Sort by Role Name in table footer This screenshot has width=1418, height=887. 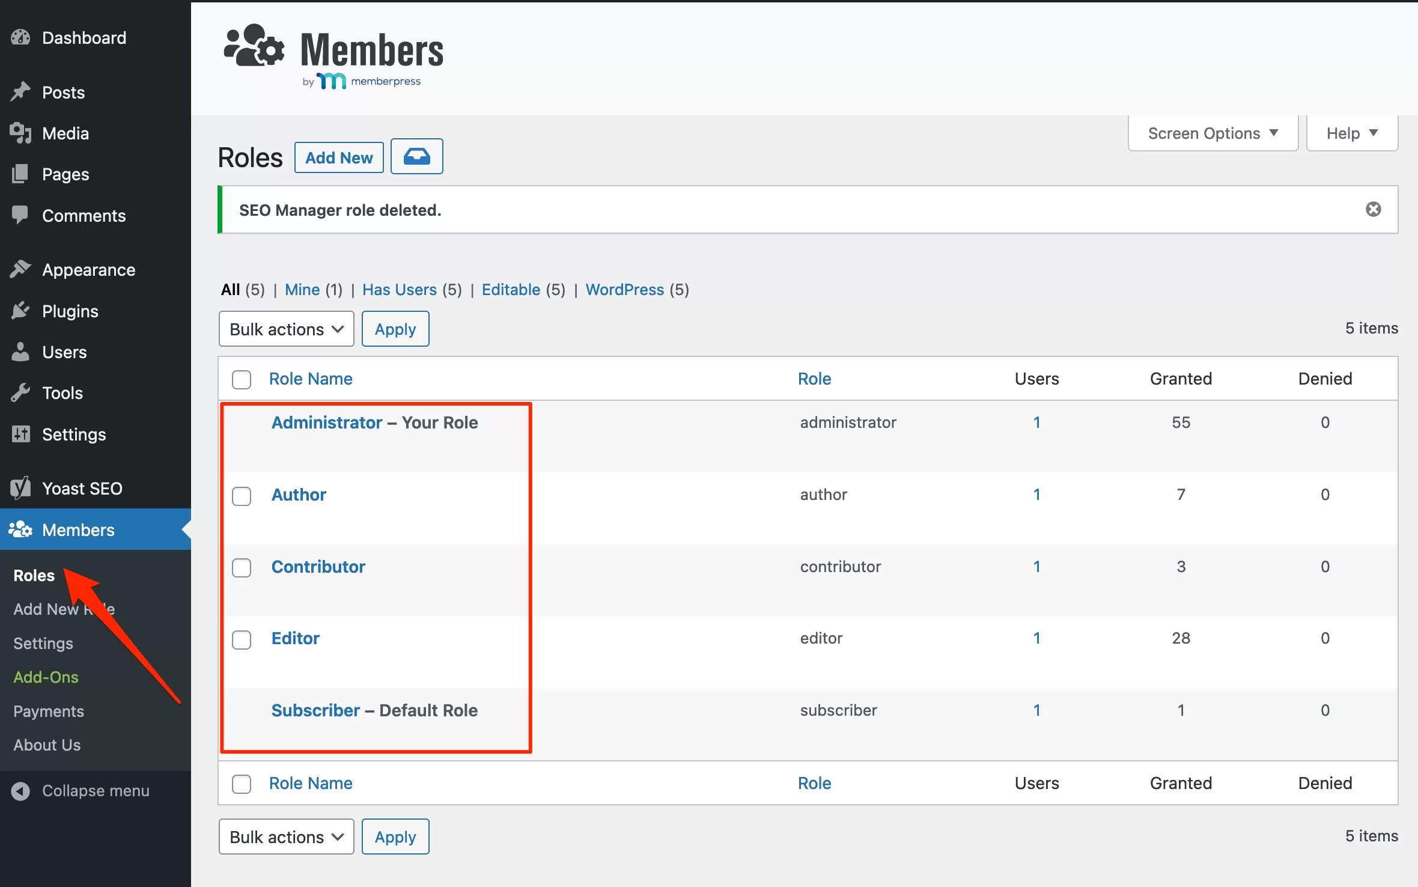(311, 783)
